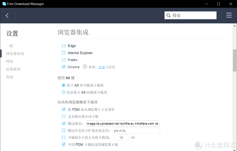Viewport: 237px width, 151px height.
Task: Click the 扩展 link next to Chrome
Action: point(102,67)
